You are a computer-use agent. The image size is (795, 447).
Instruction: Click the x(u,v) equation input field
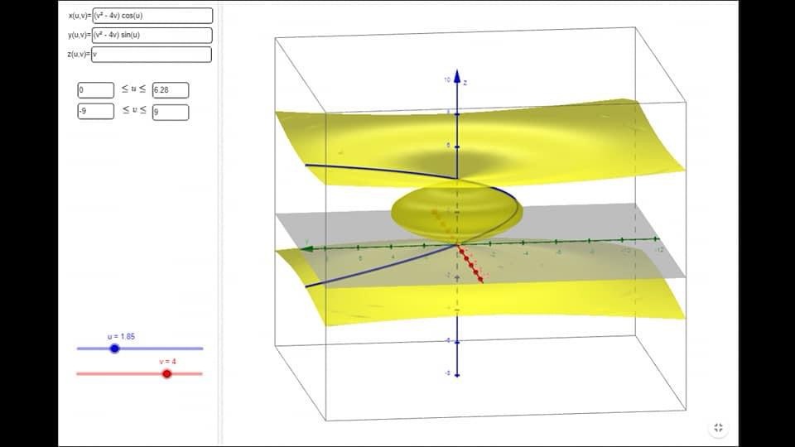[152, 16]
